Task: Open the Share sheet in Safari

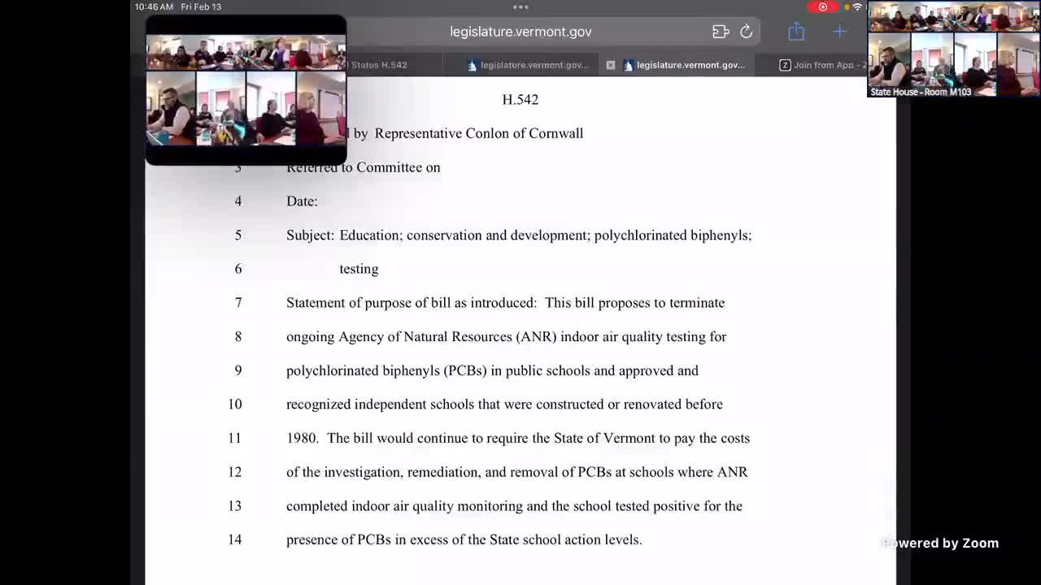Action: (x=796, y=31)
